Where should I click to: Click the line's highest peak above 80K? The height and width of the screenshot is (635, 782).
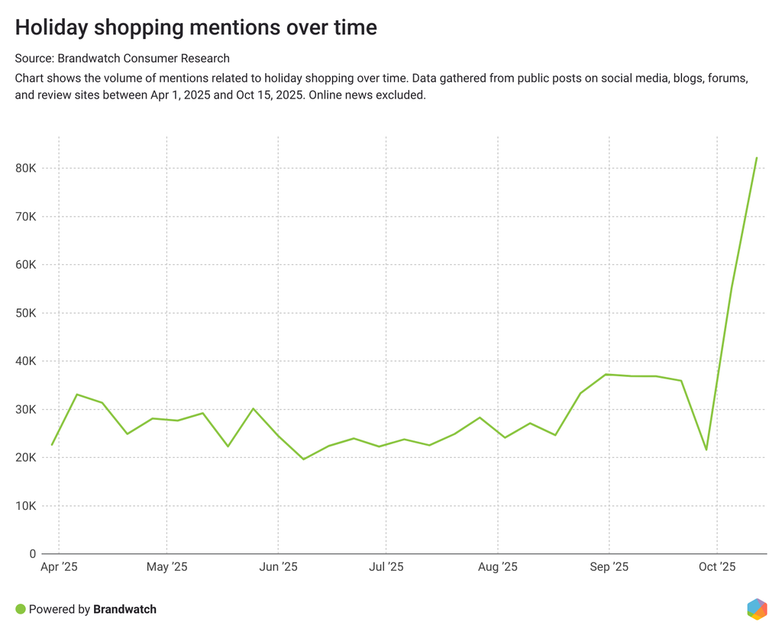pos(756,158)
